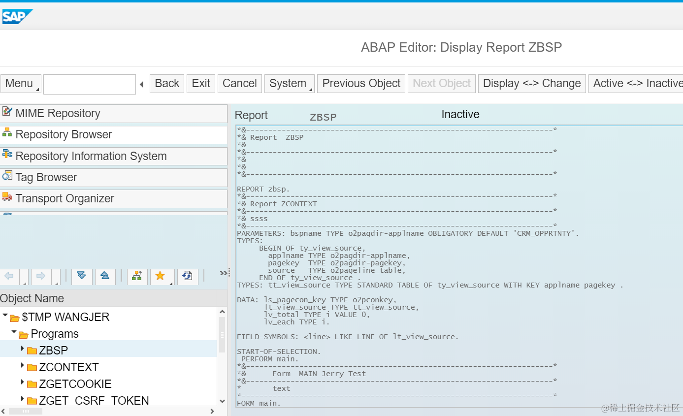Toggle Display <-> Change mode
This screenshot has width=683, height=416.
532,83
